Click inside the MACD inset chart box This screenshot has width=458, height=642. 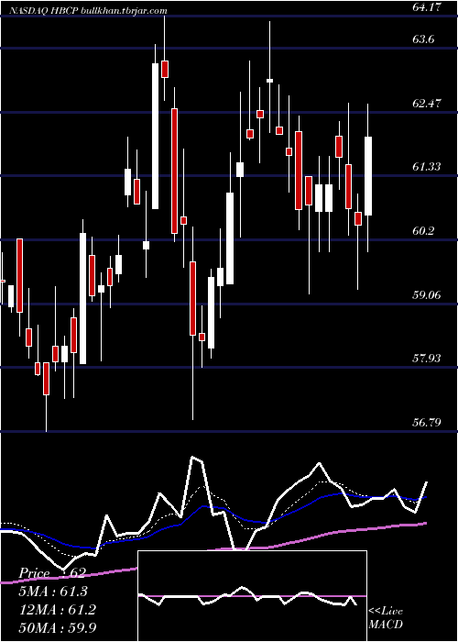click(x=252, y=596)
